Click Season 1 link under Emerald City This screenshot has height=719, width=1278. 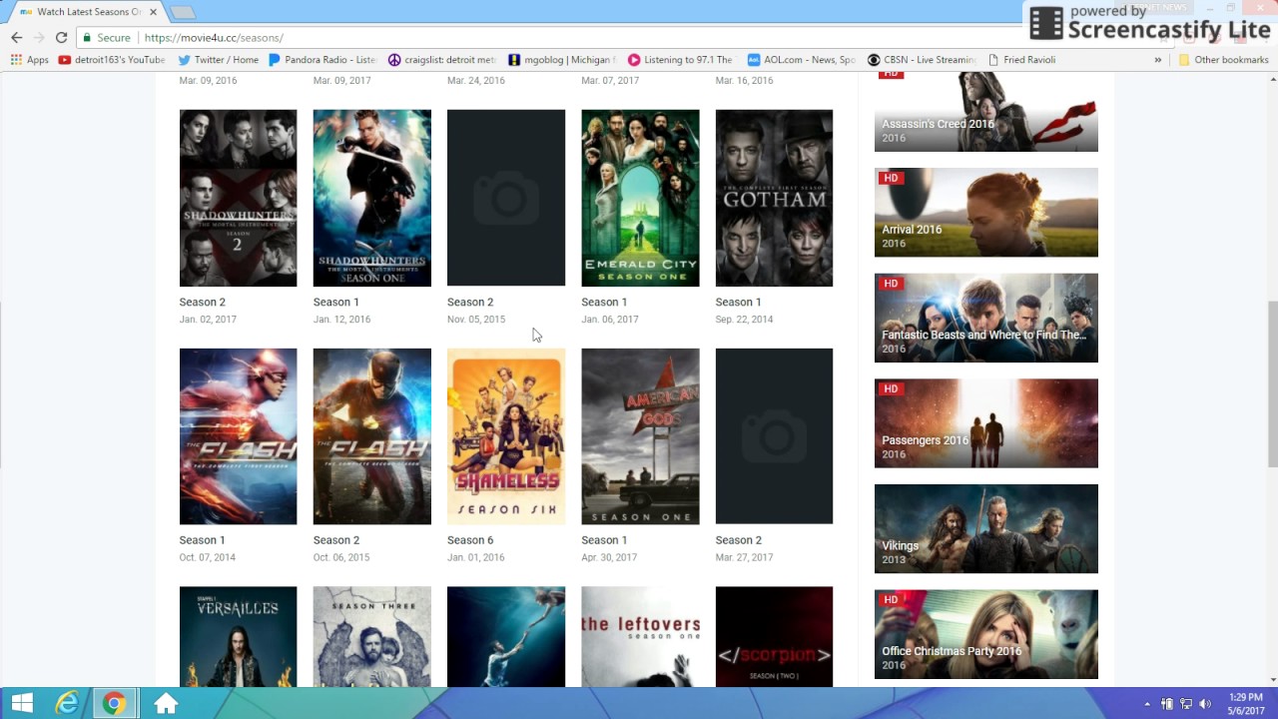point(604,302)
